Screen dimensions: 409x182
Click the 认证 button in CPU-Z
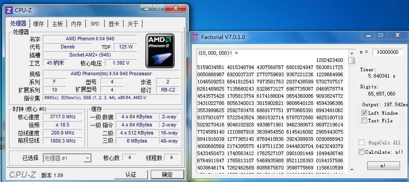[x=132, y=175]
